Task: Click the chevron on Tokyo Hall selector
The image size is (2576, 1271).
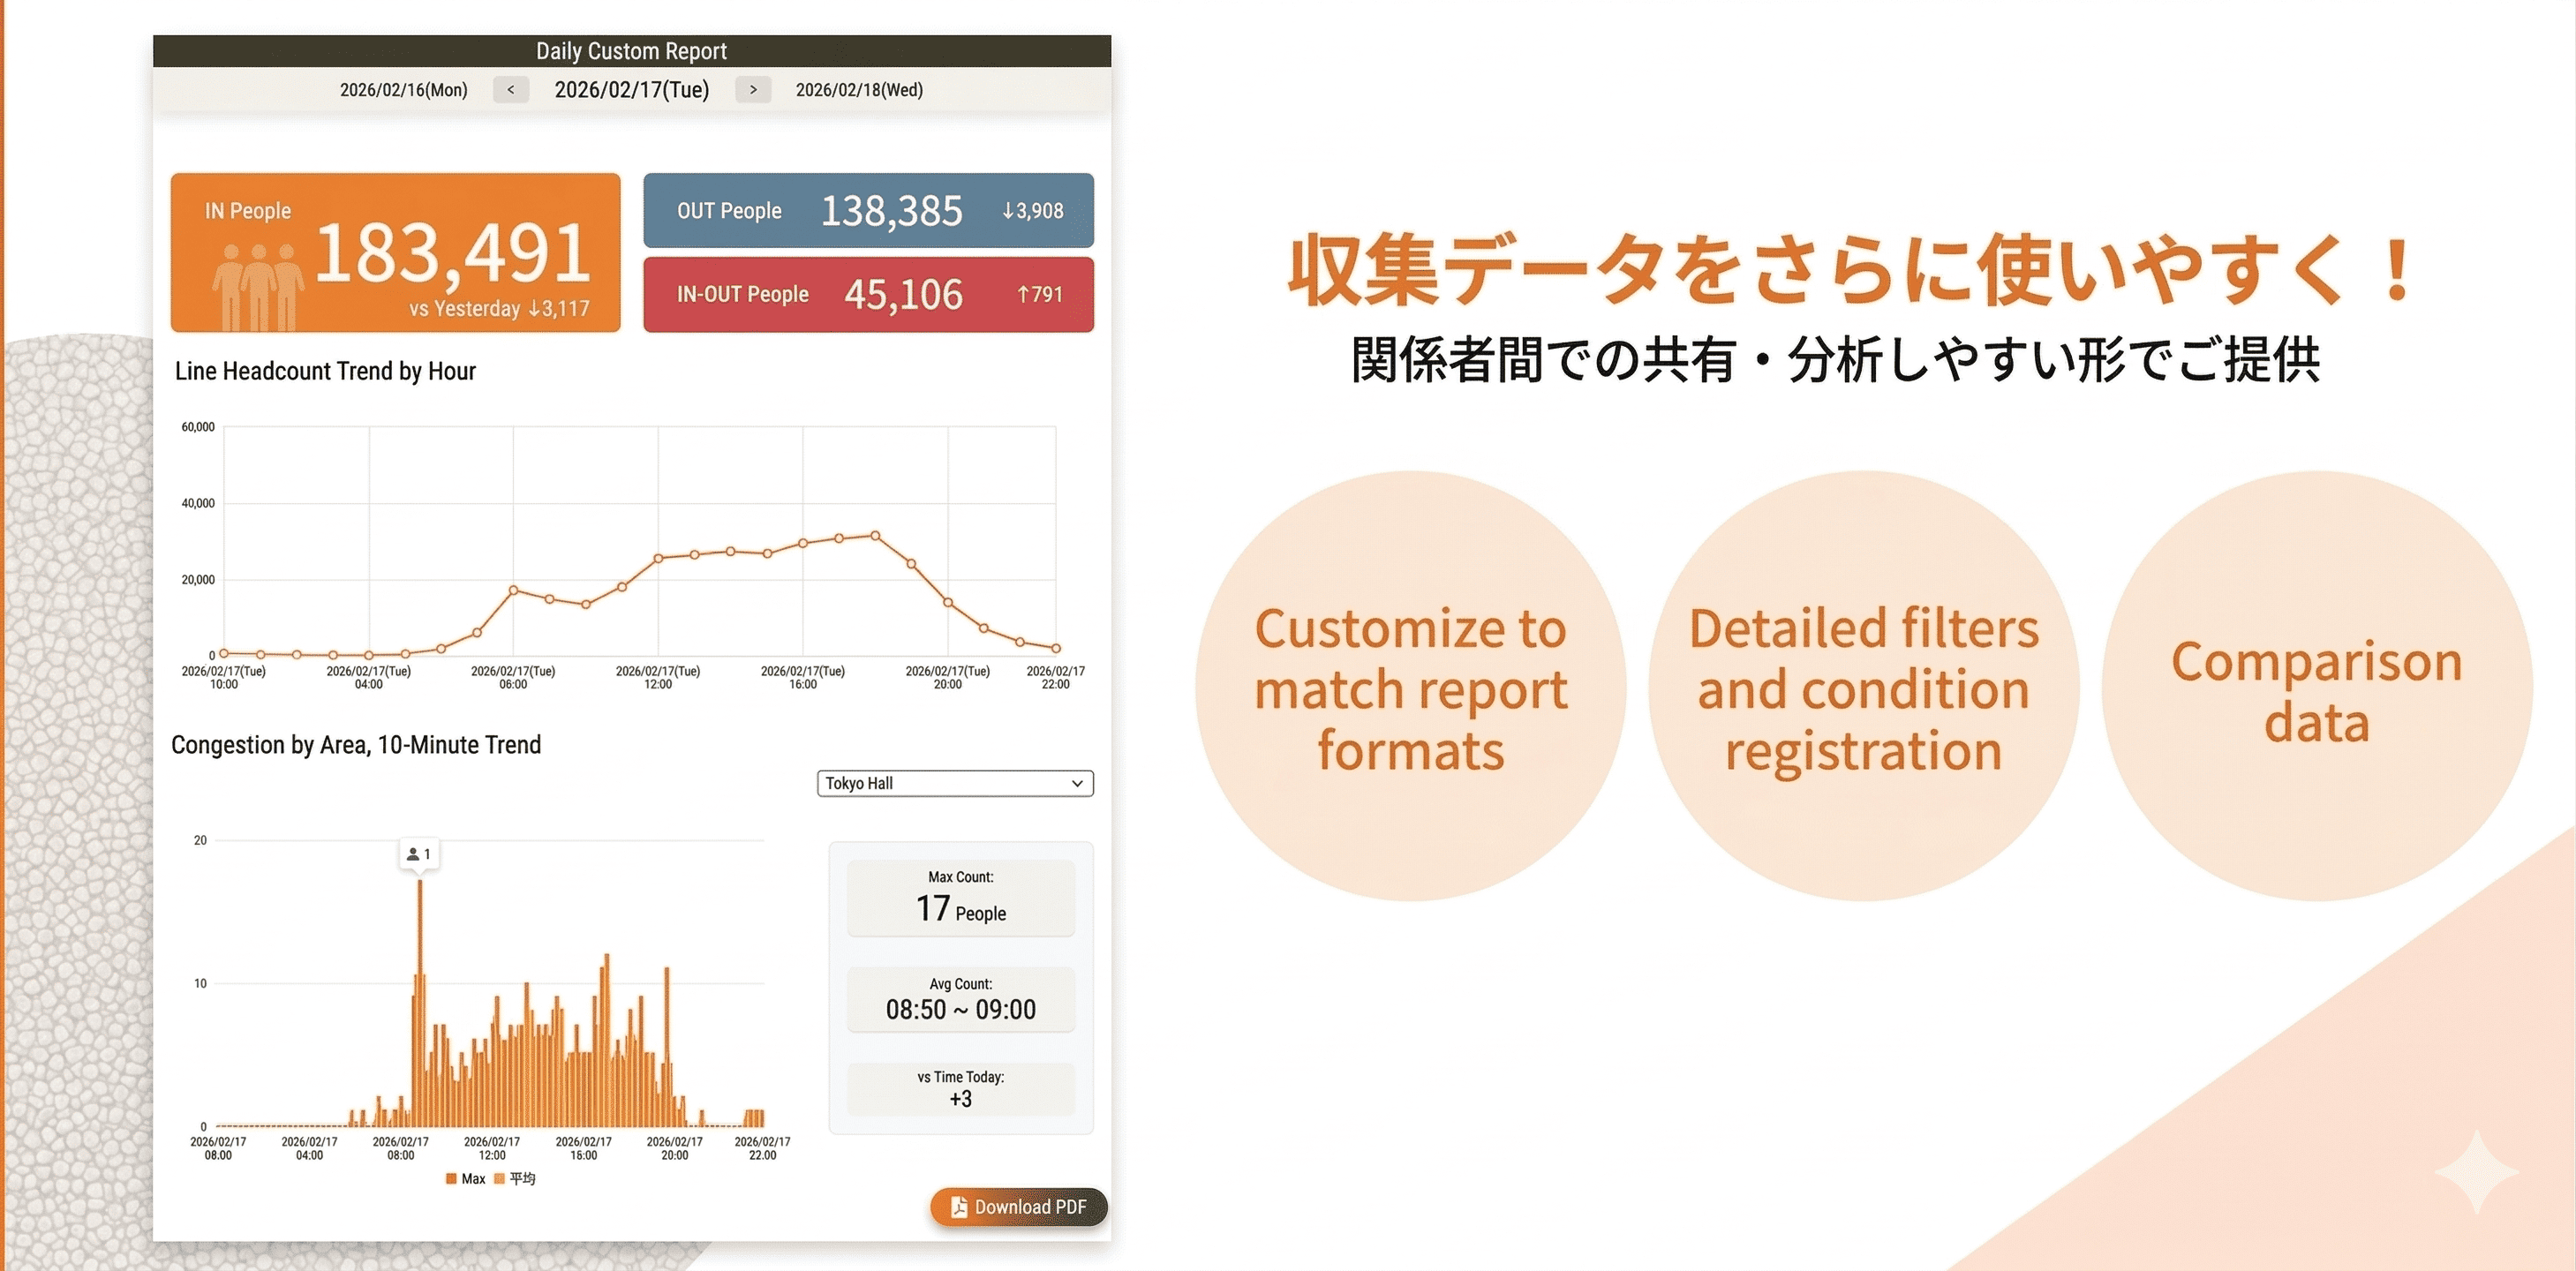Action: click(1077, 783)
